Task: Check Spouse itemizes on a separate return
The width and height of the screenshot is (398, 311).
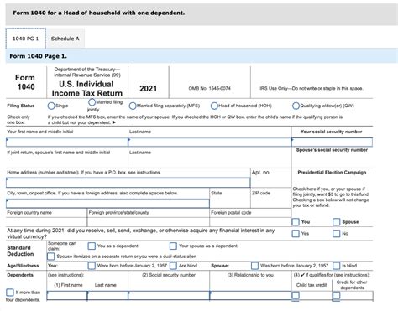Action: [50, 257]
